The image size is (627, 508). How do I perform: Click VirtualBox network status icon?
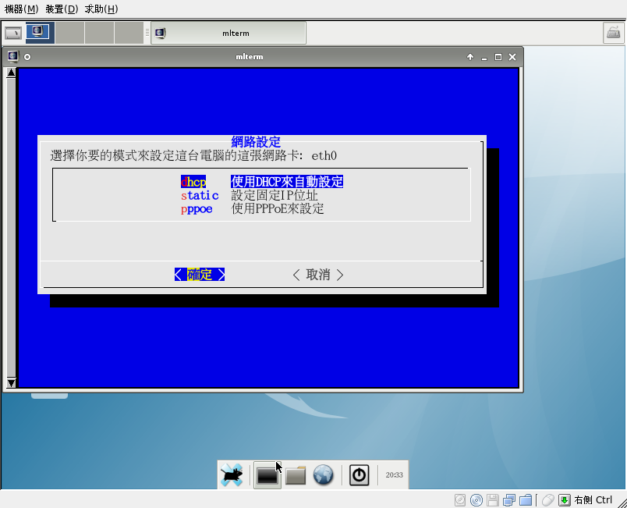coord(509,500)
